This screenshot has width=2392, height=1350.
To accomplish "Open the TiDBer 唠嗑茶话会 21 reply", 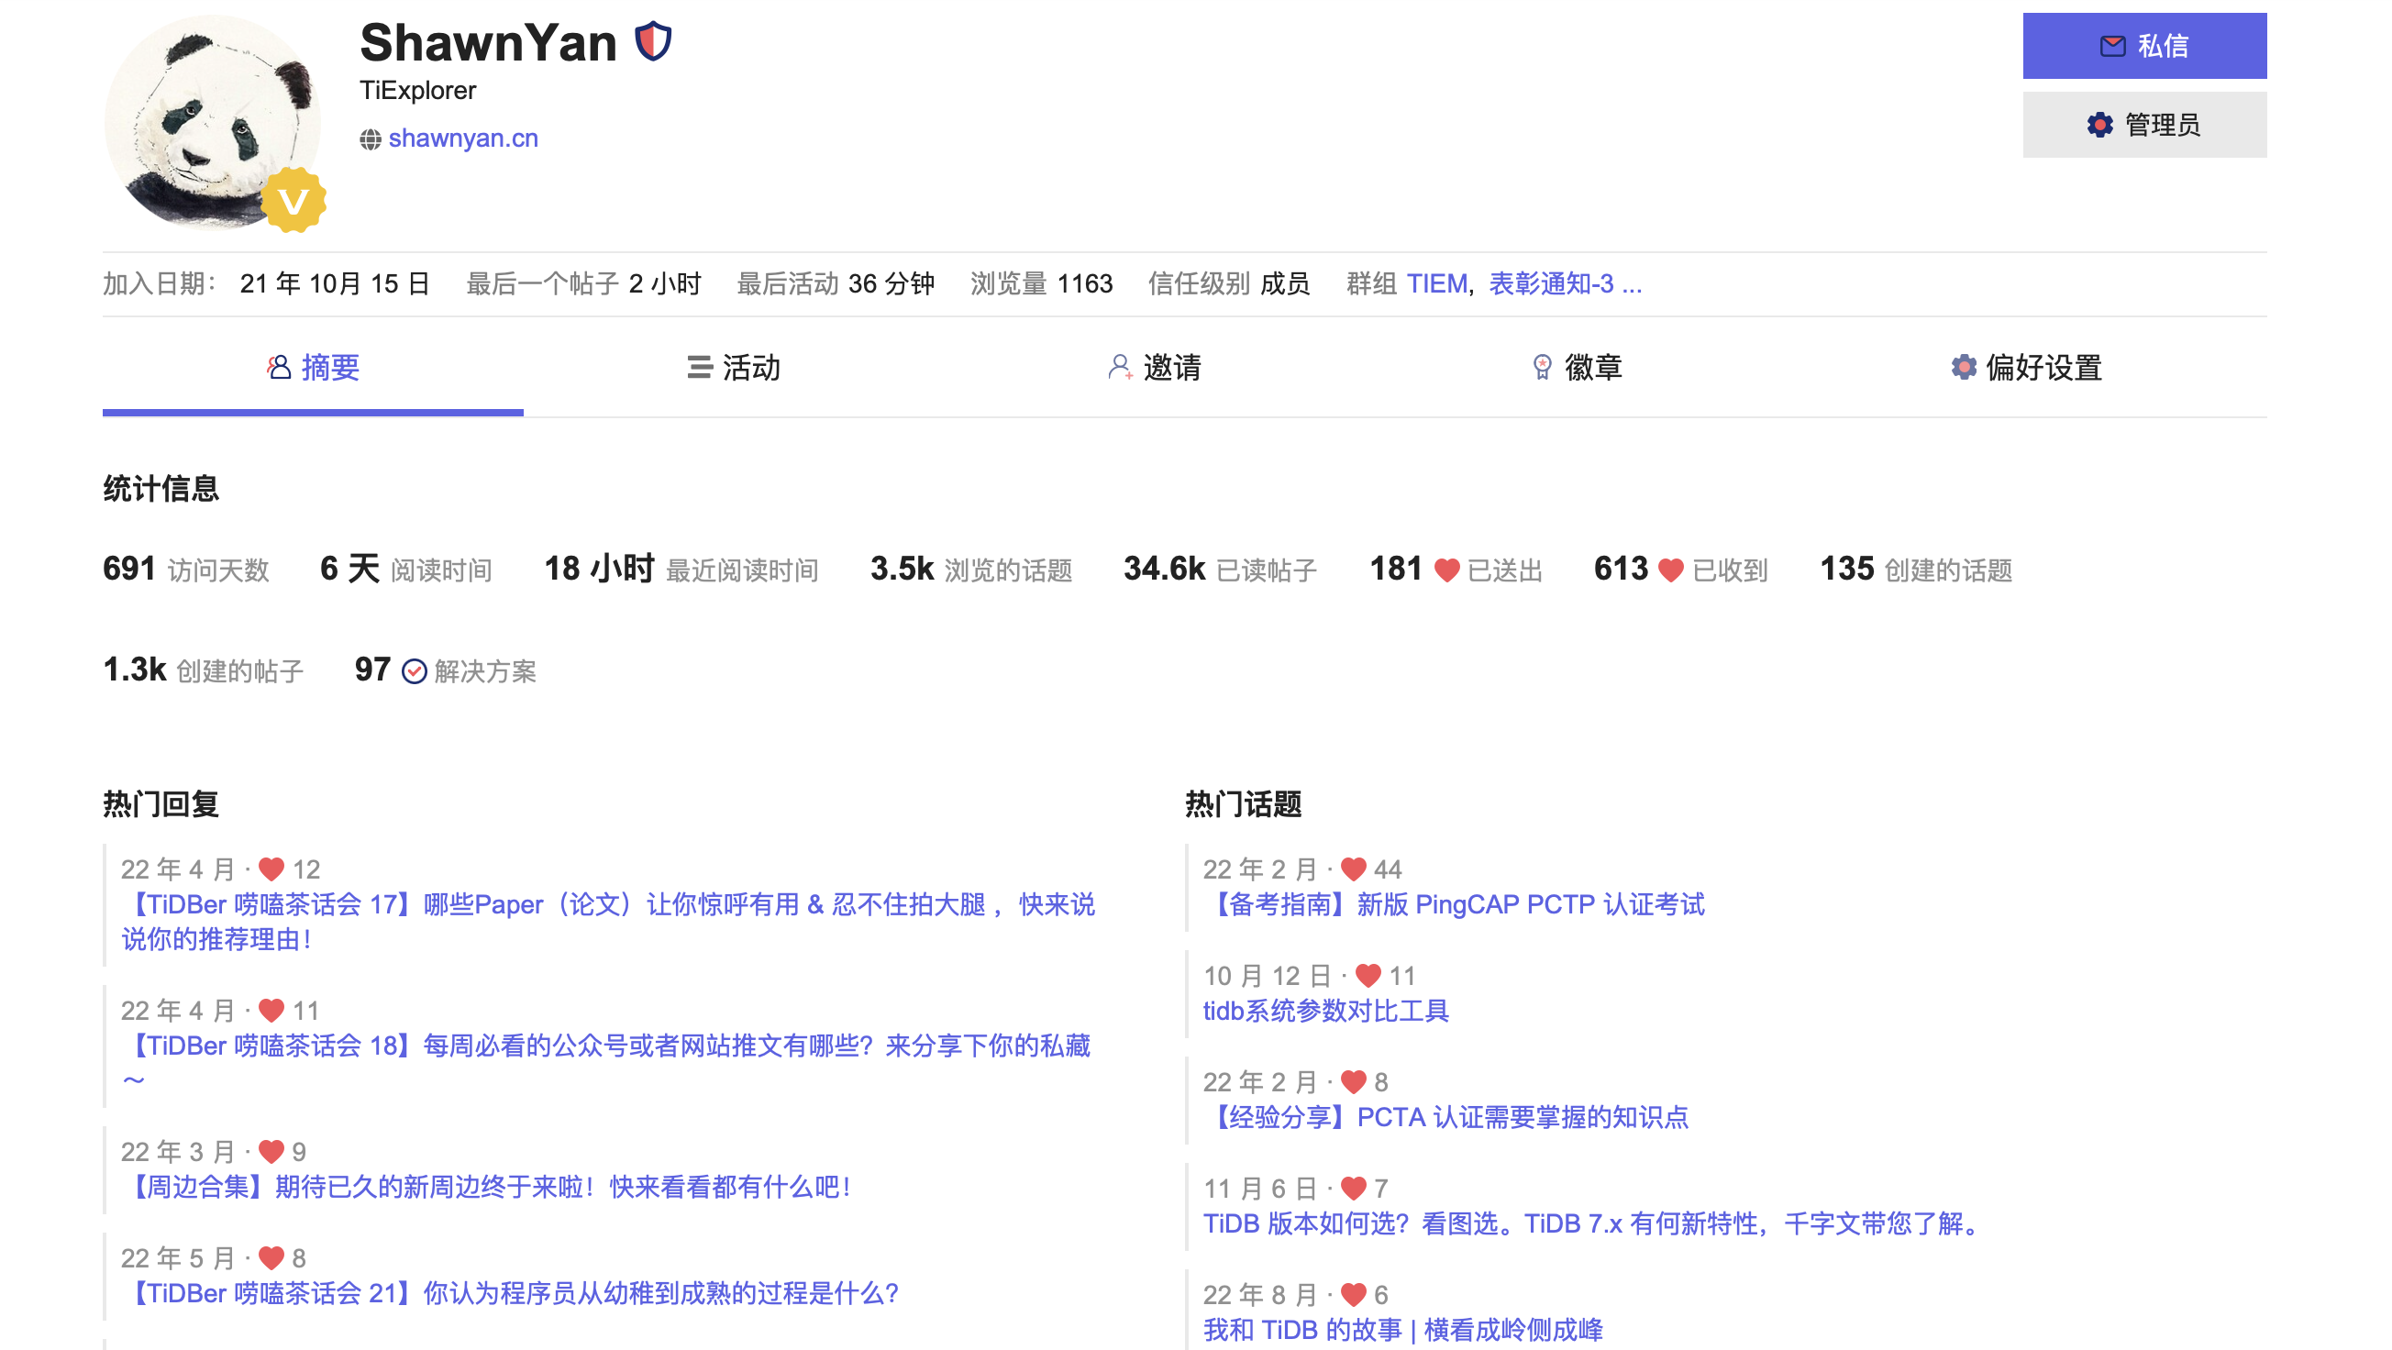I will tap(510, 1292).
